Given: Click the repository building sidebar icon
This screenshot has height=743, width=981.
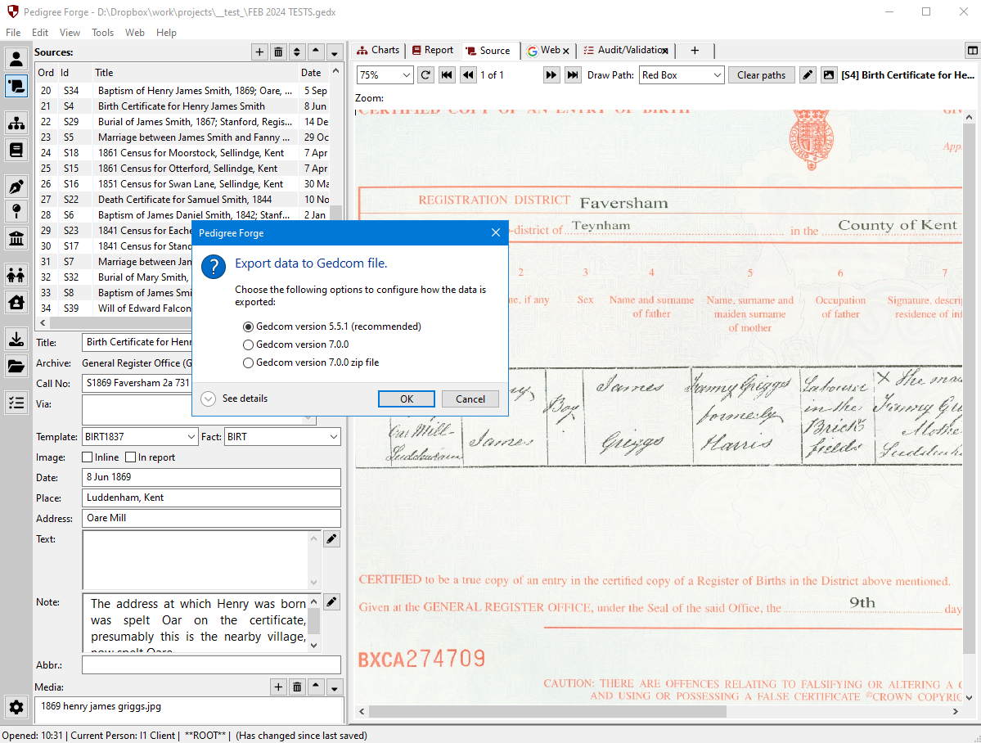Looking at the screenshot, I should (x=16, y=239).
